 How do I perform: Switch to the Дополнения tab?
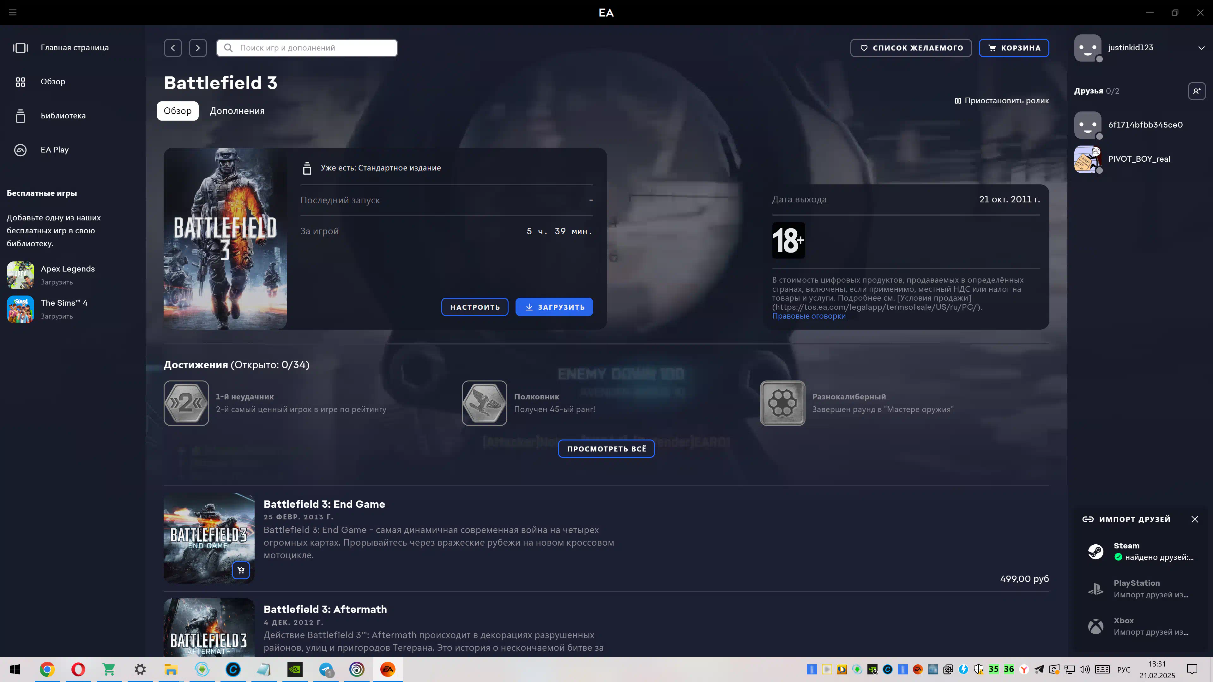[237, 111]
